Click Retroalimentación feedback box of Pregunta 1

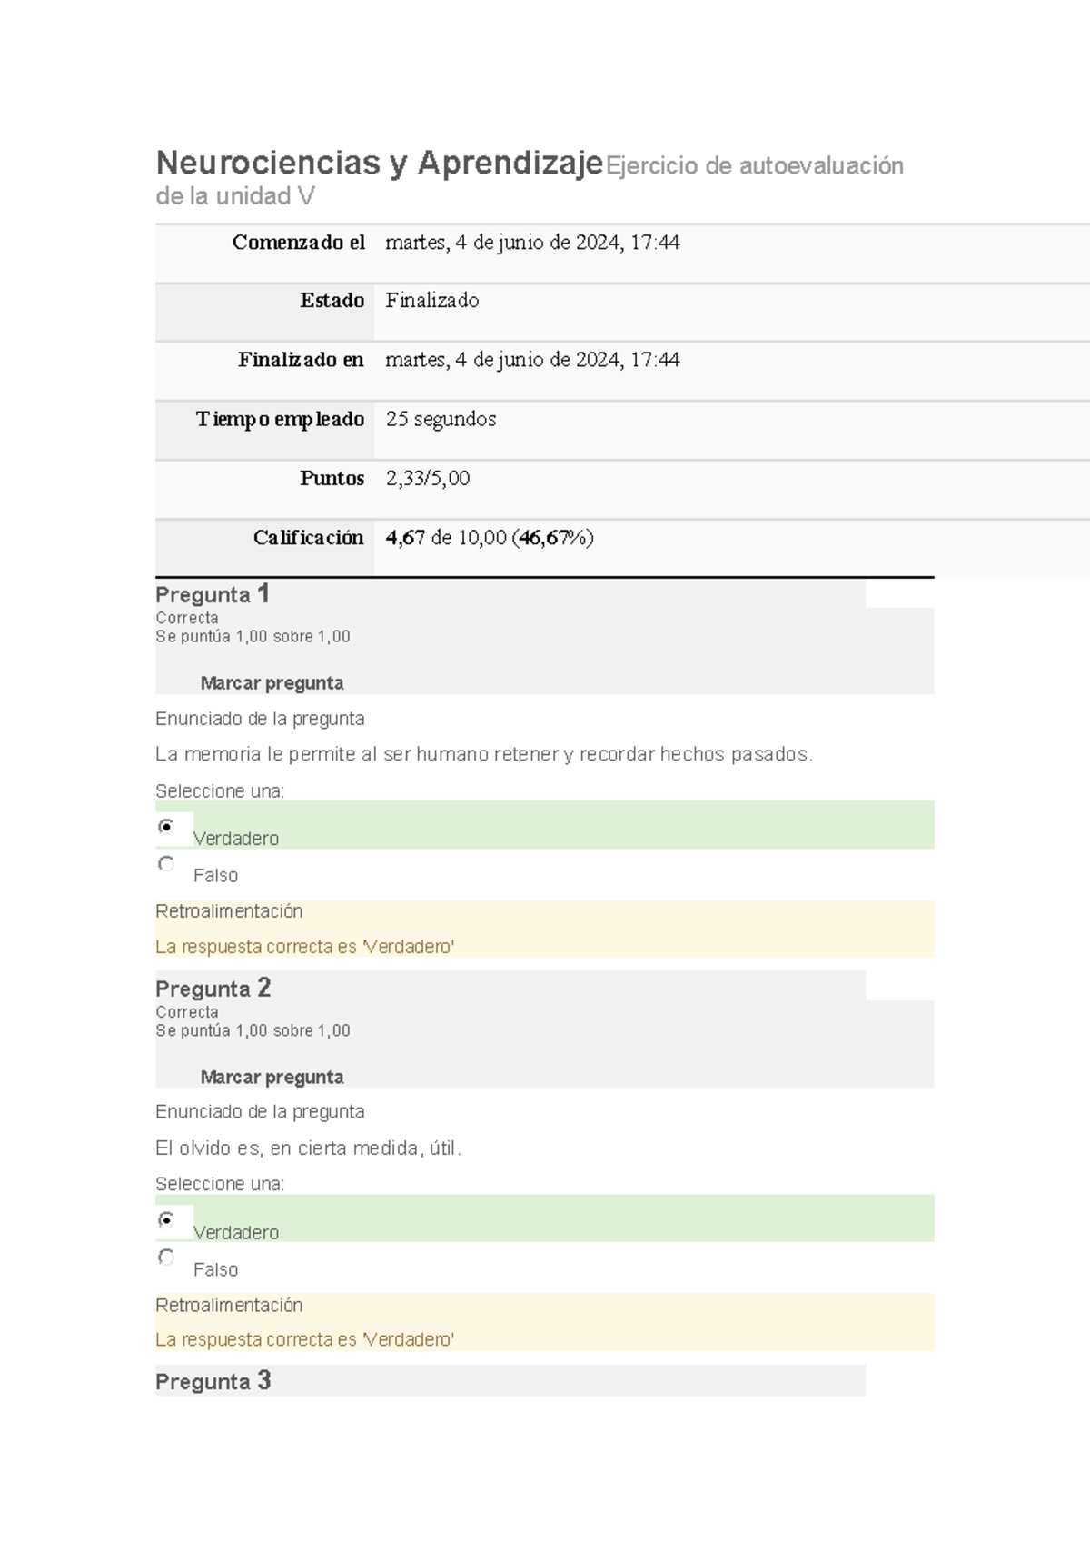544,929
